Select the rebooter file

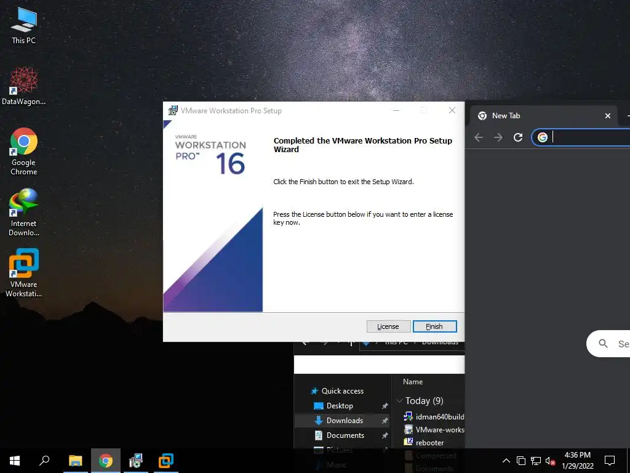pyautogui.click(x=425, y=442)
